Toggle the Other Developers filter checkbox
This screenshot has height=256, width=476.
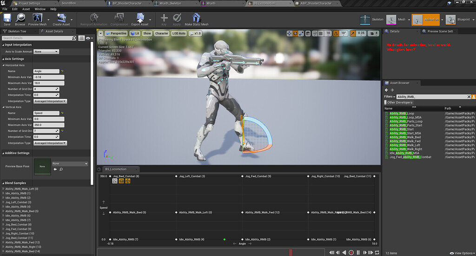coord(385,102)
